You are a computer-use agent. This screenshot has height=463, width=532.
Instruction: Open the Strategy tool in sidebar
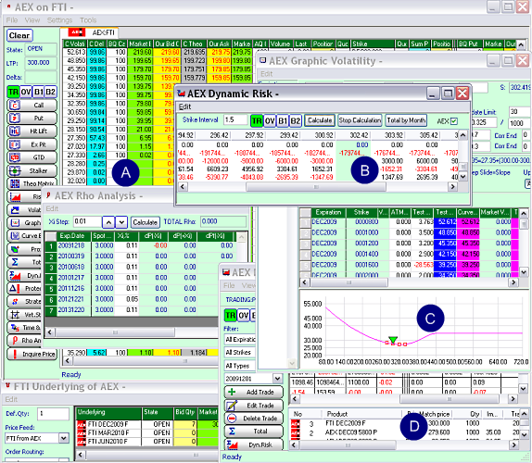pyautogui.click(x=24, y=301)
